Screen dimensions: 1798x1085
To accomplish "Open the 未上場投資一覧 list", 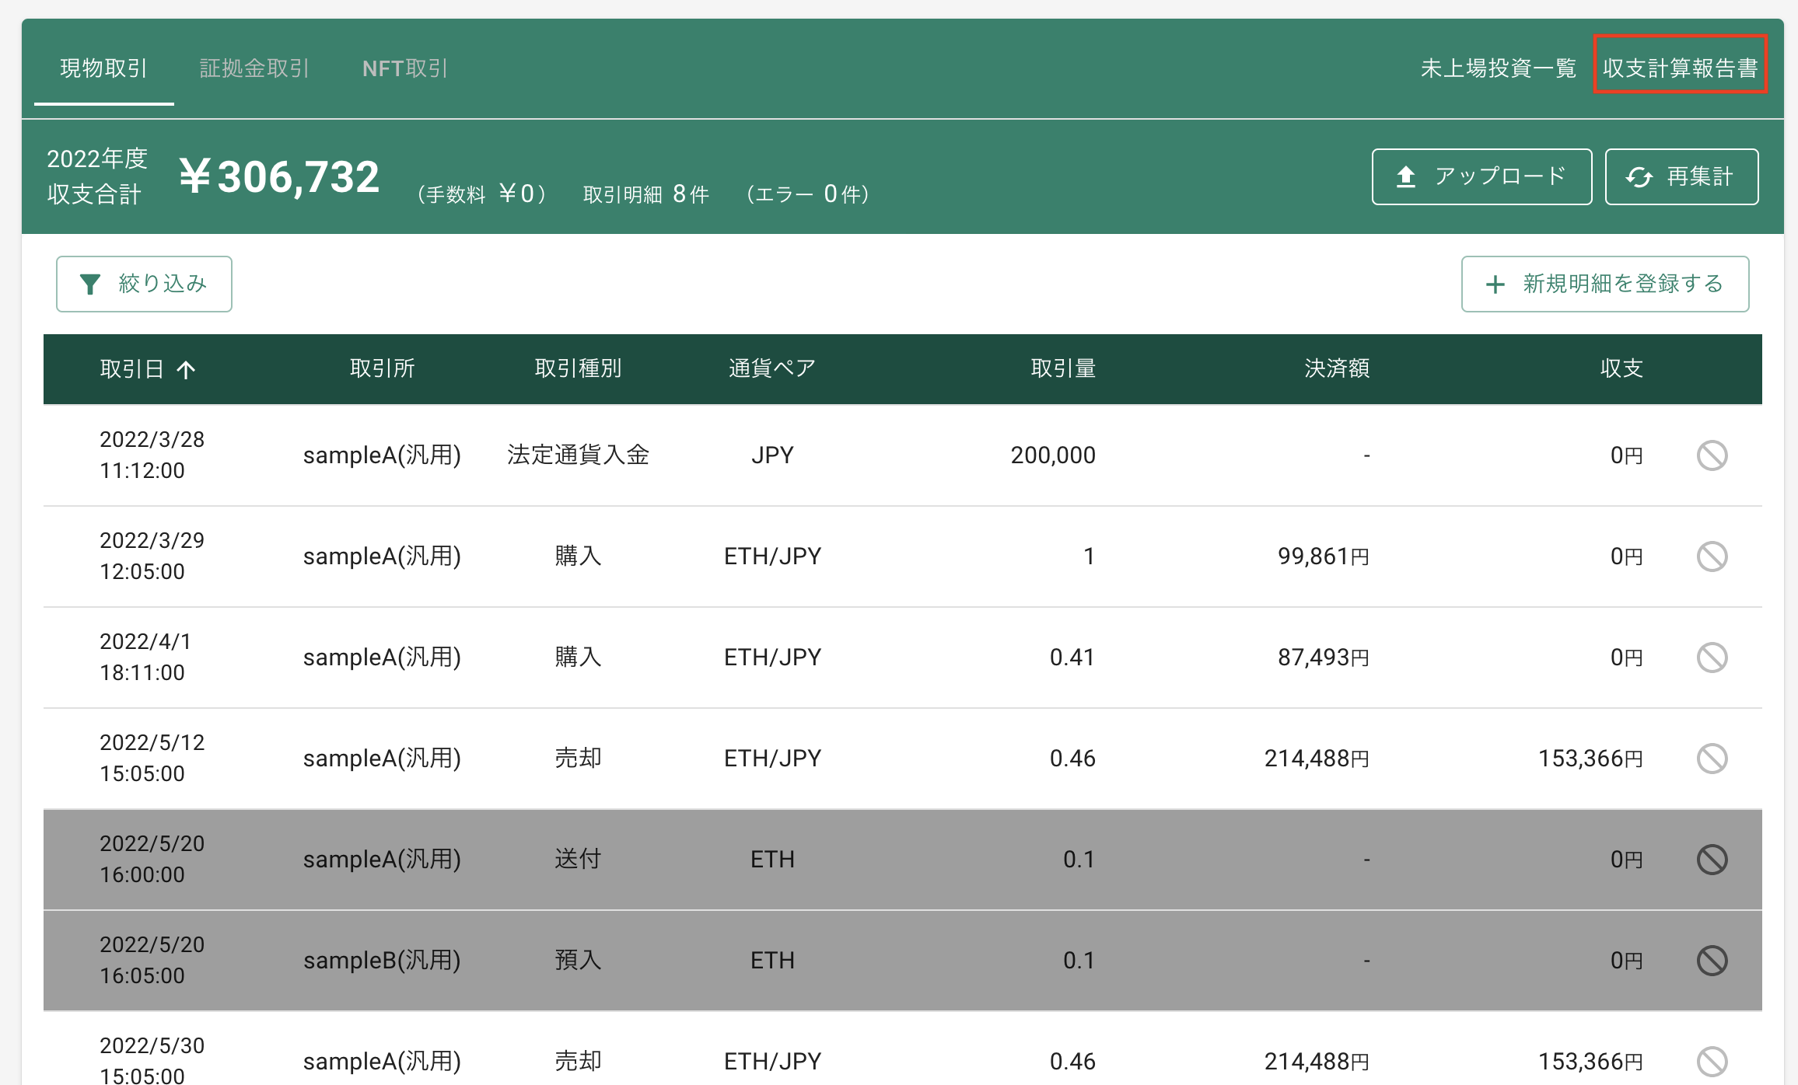I will pos(1499,68).
